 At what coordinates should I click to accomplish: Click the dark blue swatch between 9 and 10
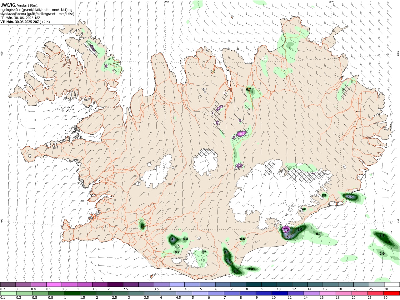pos(279,293)
